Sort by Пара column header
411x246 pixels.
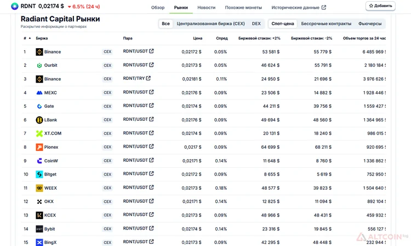pyautogui.click(x=128, y=38)
